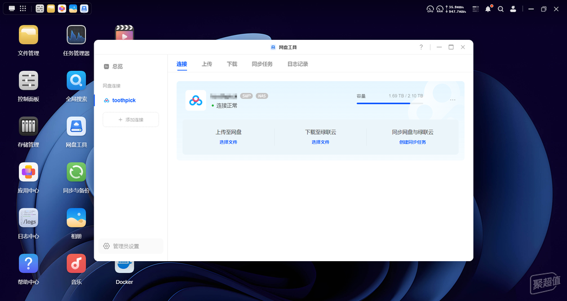This screenshot has width=567, height=301.
Task: Open the app grid launcher in top bar
Action: (23, 9)
